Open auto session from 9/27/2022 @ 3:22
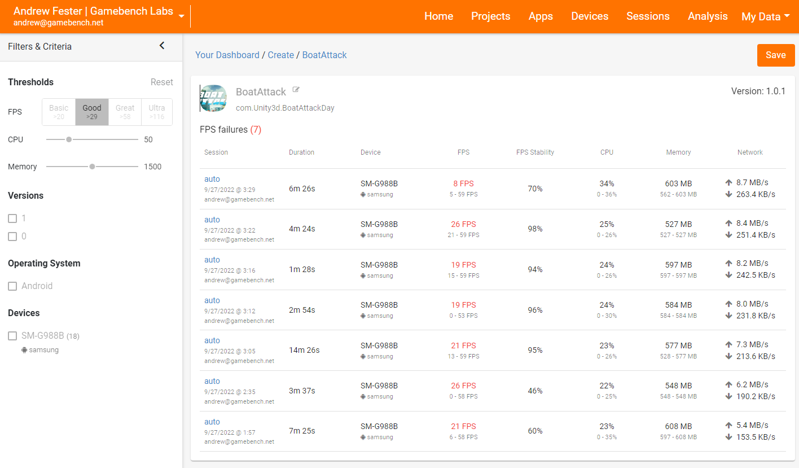 pyautogui.click(x=212, y=220)
